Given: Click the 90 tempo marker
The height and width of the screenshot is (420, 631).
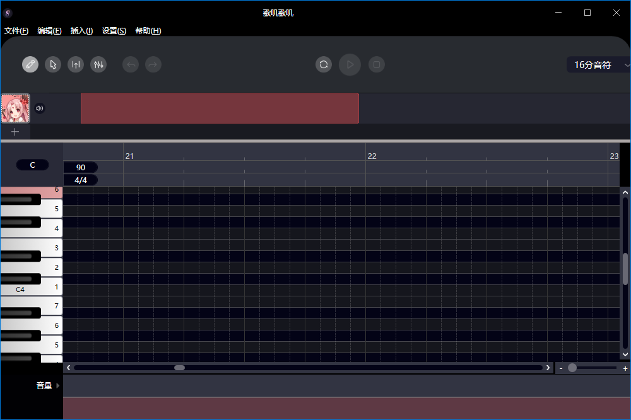Looking at the screenshot, I should [x=81, y=167].
